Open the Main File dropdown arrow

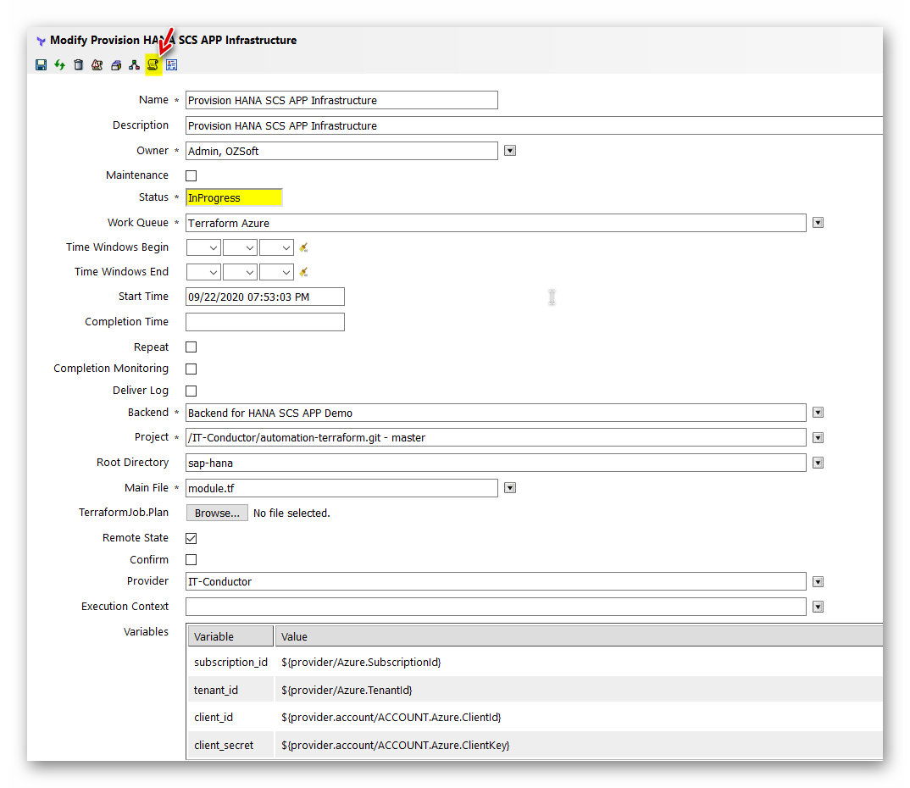(510, 488)
